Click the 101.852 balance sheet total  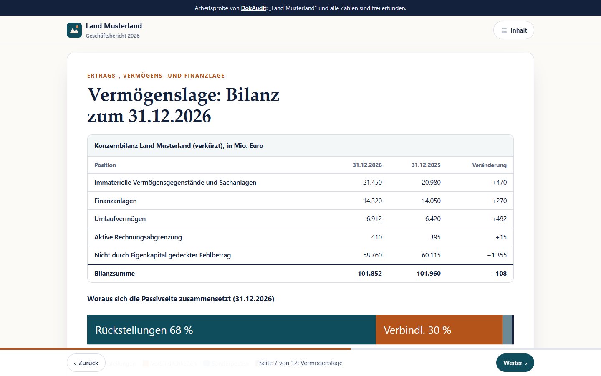tap(370, 273)
